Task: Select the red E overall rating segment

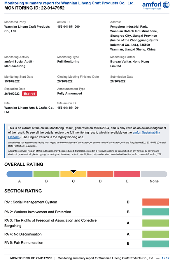Action: [127, 174]
